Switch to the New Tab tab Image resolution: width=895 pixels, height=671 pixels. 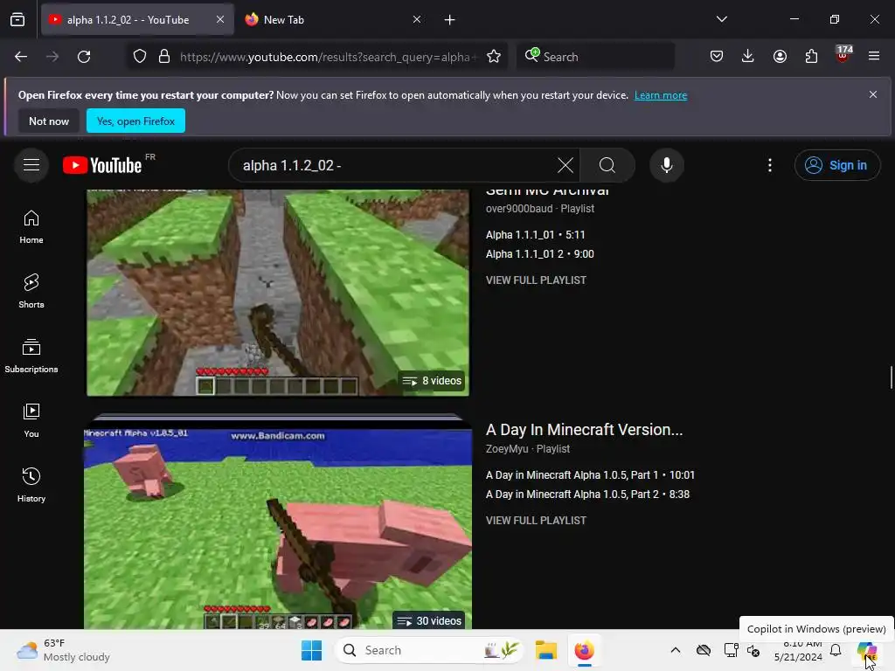click(x=334, y=20)
